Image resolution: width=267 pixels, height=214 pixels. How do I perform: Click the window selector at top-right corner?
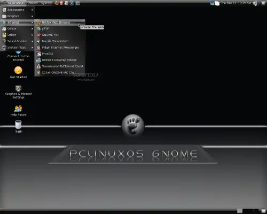click(263, 3)
